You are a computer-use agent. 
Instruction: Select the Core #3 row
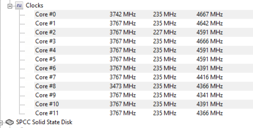[x=144, y=41]
